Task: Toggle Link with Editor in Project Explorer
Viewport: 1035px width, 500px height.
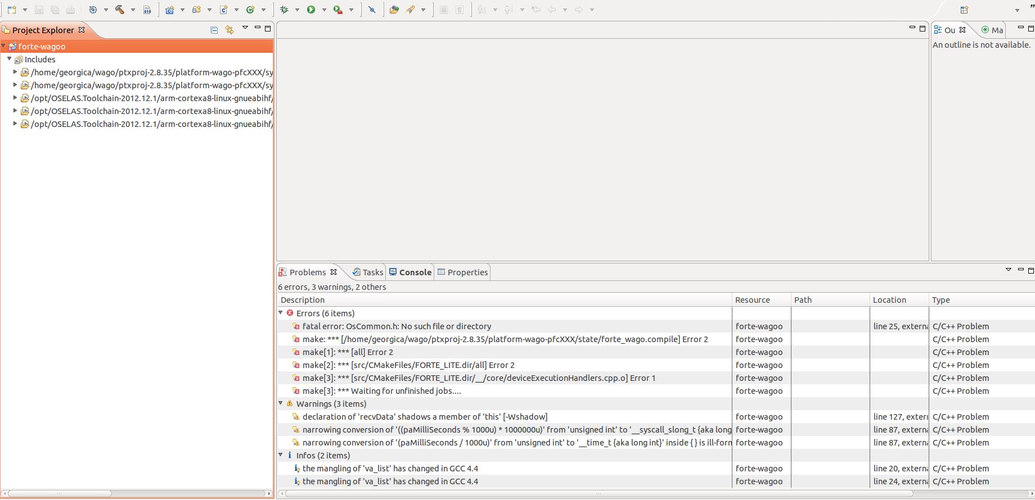Action: (229, 30)
